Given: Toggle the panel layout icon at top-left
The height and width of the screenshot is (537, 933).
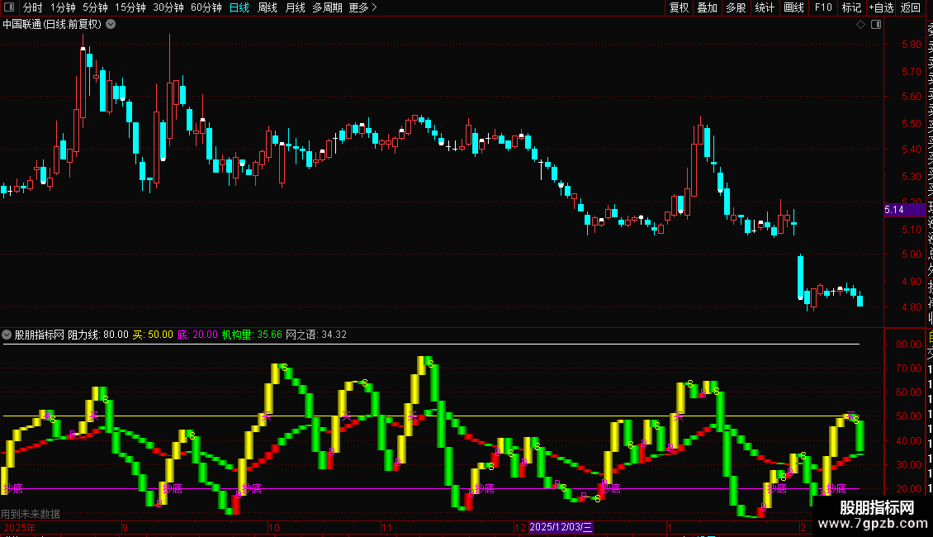Looking at the screenshot, I should tap(9, 7).
